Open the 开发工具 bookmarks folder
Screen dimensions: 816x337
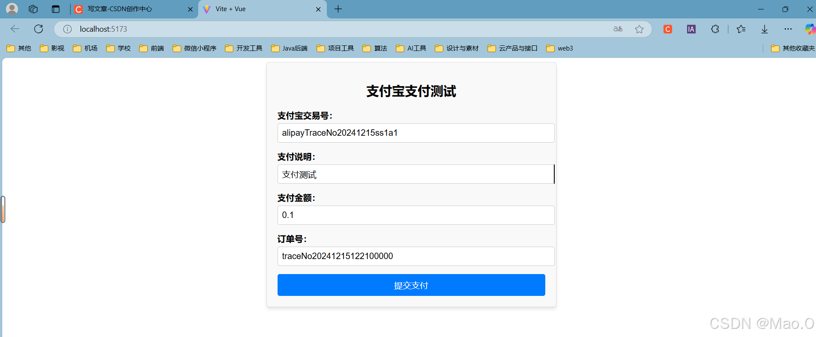(x=244, y=48)
